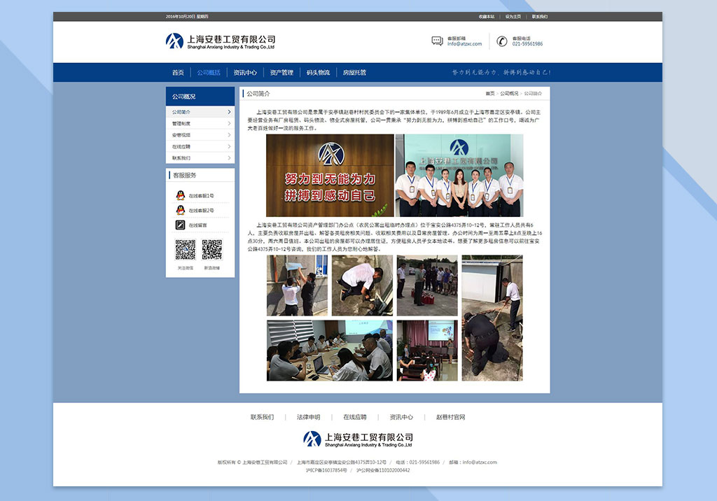
Task: Expand the 安巷视频 sidebar chevron
Action: [x=229, y=135]
